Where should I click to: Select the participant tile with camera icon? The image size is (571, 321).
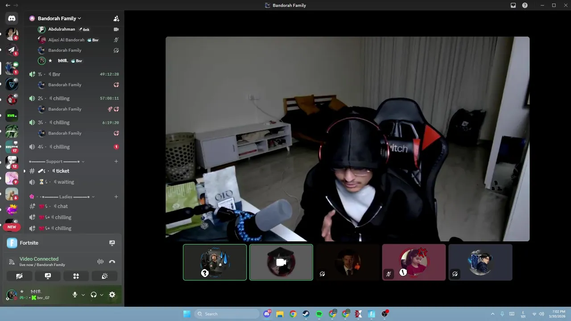281,262
